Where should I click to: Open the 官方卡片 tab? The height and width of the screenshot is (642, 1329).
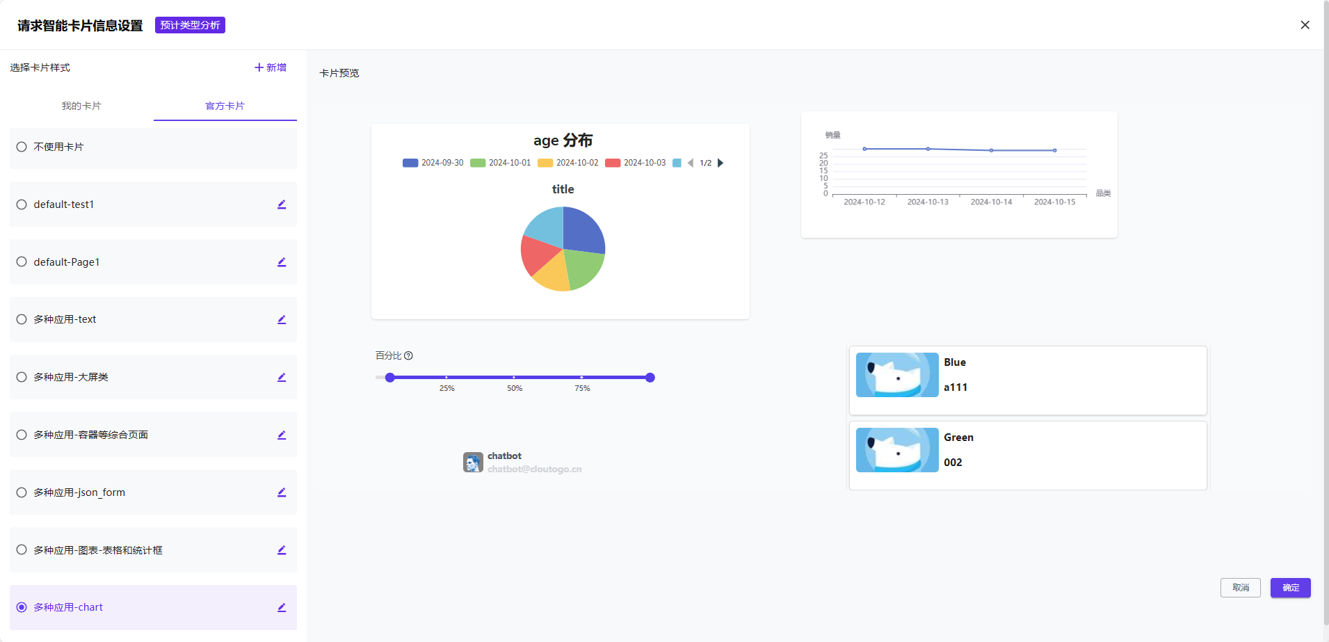point(225,106)
